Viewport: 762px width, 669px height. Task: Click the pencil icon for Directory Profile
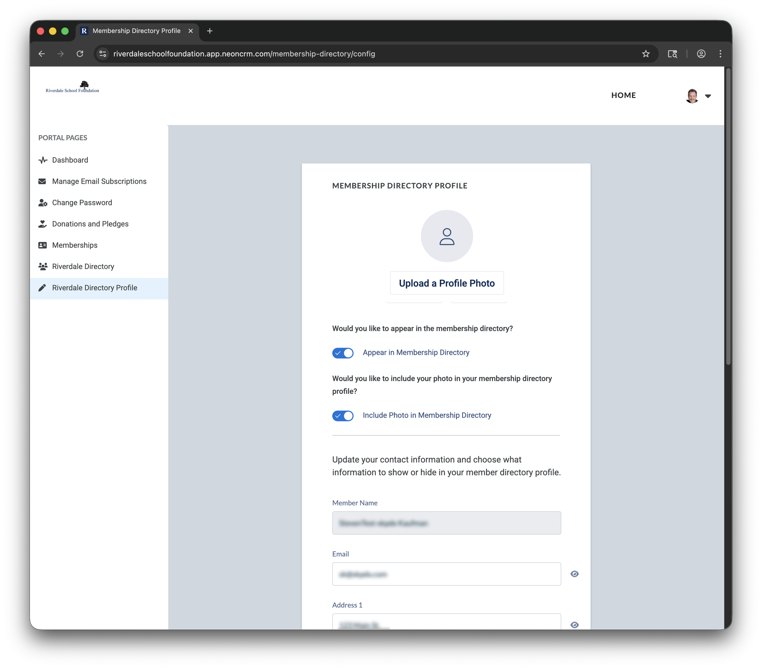pos(42,288)
